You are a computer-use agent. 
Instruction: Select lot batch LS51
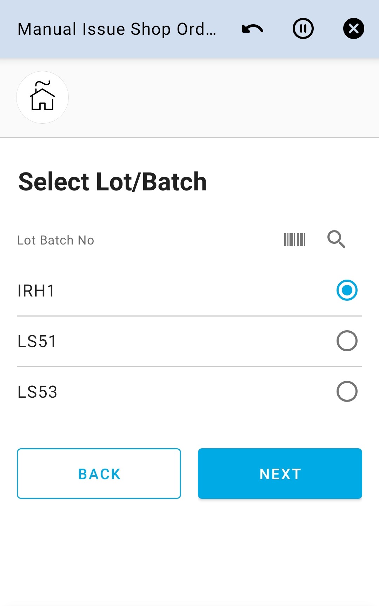[347, 340]
